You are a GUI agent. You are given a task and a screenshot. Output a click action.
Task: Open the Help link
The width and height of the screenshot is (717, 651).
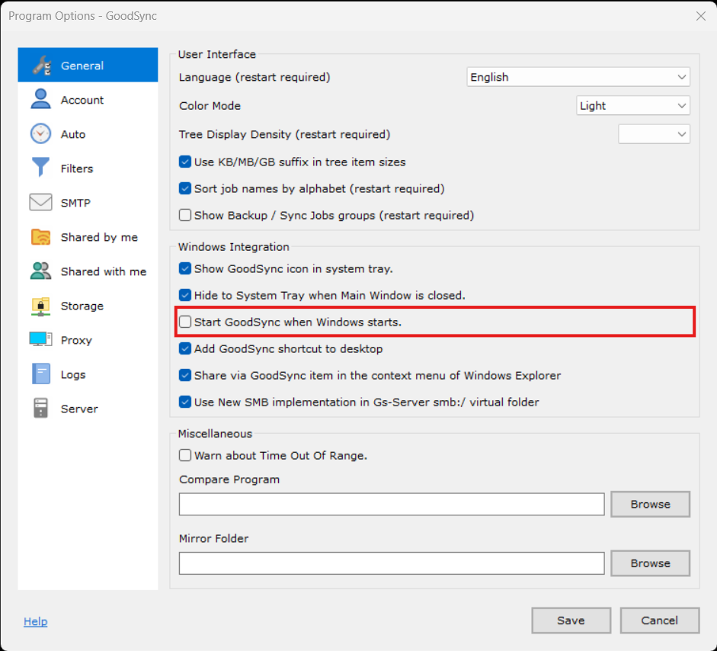coord(35,621)
